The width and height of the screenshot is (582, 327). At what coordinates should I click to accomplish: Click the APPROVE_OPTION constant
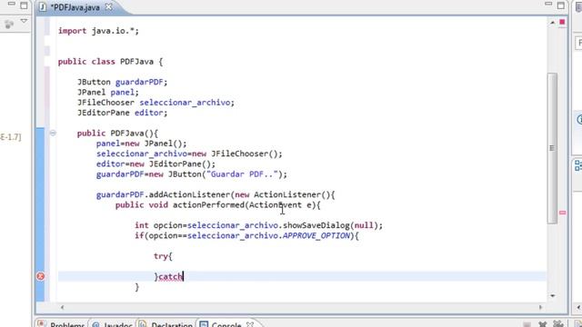(316, 236)
